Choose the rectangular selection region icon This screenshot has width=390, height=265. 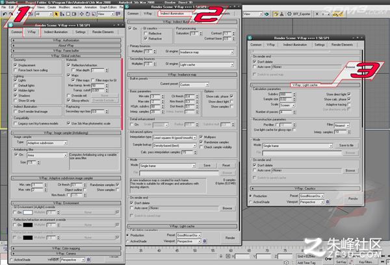(x=68, y=14)
